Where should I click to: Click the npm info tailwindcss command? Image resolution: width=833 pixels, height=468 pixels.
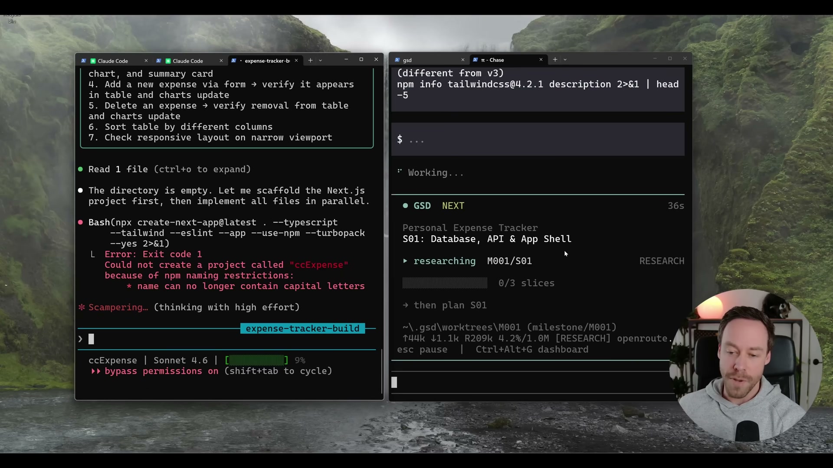(x=538, y=90)
